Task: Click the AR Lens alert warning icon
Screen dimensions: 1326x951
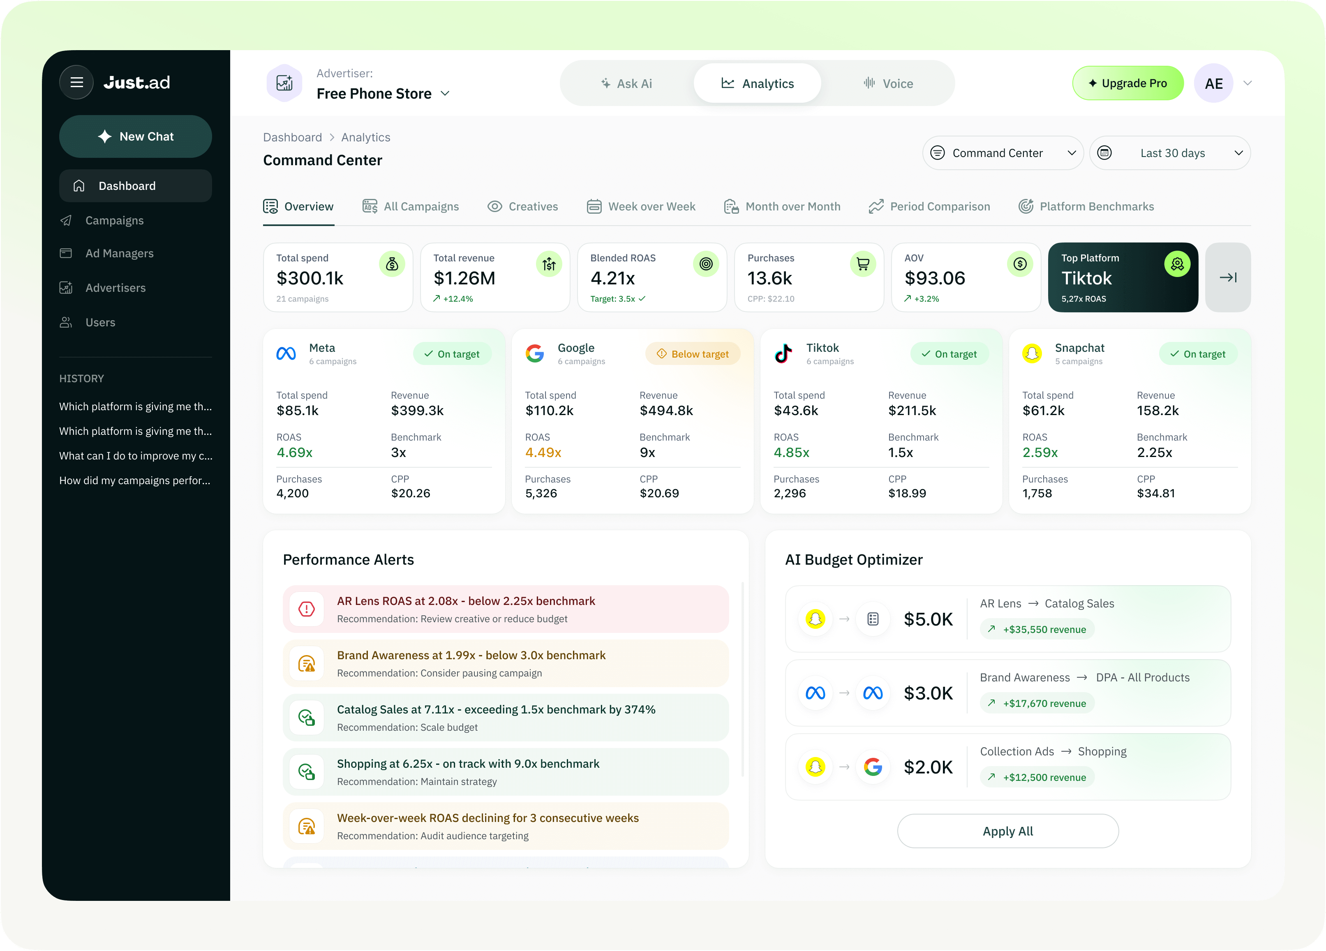Action: pyautogui.click(x=306, y=609)
